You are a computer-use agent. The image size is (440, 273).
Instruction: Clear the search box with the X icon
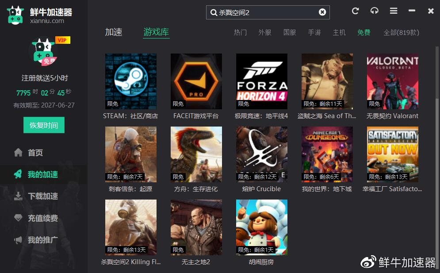(322, 12)
